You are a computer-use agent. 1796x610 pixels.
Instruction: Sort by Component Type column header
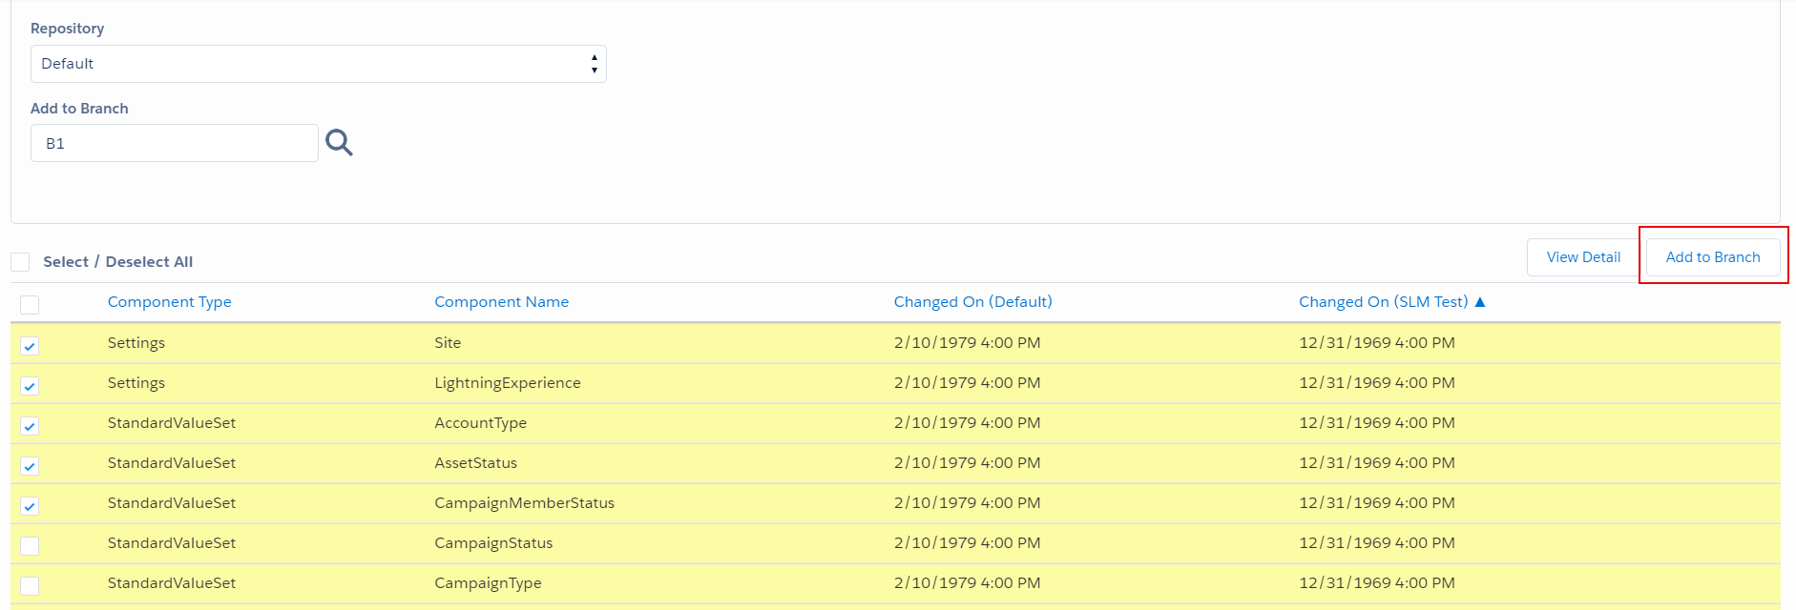tap(170, 302)
